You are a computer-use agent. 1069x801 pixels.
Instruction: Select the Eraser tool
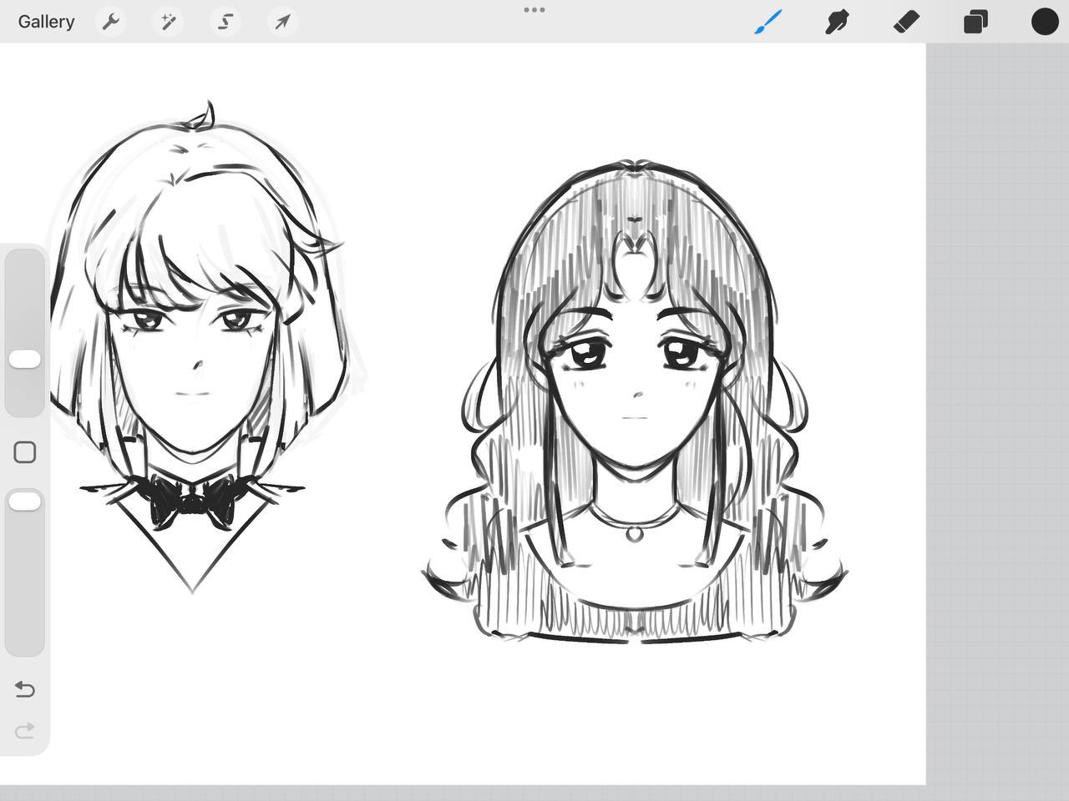[906, 22]
